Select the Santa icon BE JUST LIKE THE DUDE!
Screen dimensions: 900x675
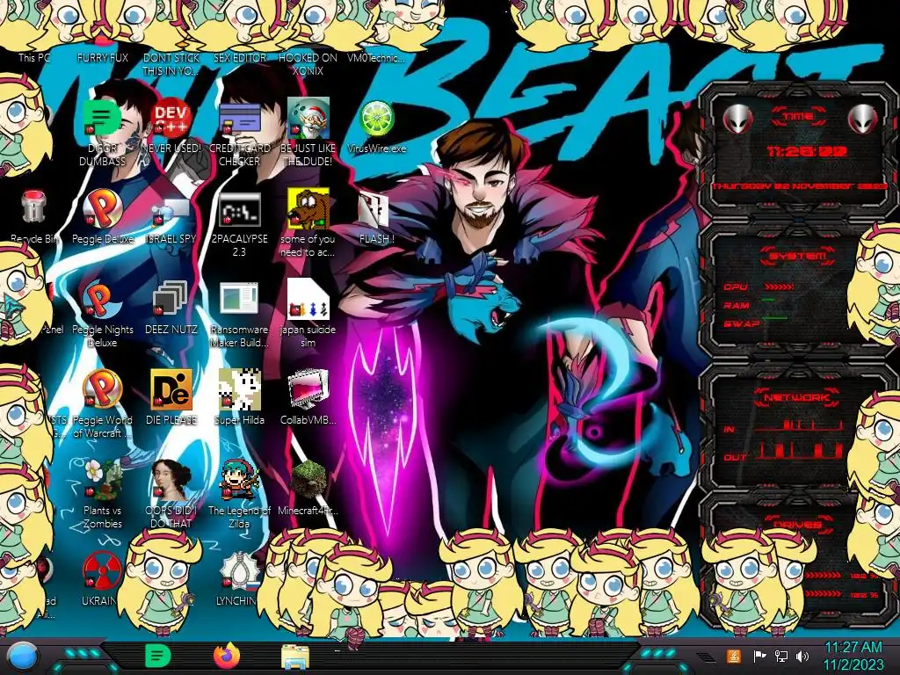click(x=308, y=118)
